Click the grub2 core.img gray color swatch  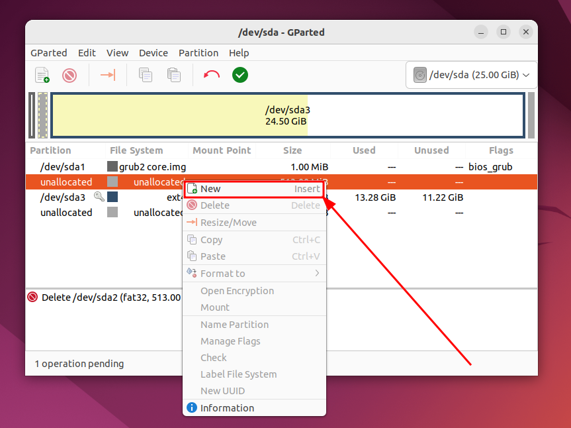[x=112, y=166]
